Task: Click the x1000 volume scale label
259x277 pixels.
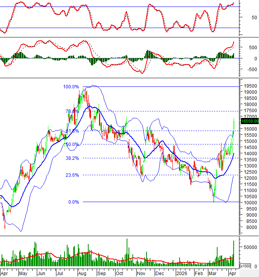Action: 245,266
